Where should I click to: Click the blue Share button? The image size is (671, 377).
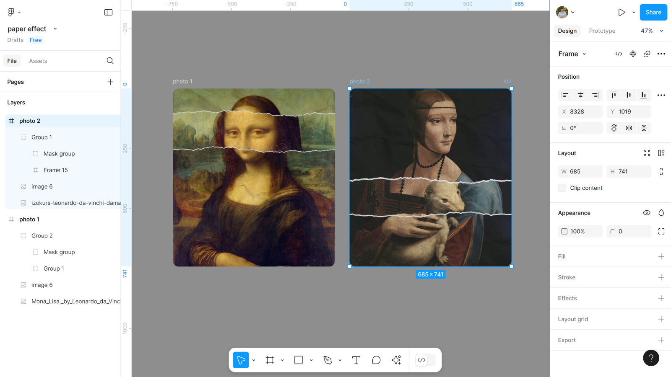653,13
